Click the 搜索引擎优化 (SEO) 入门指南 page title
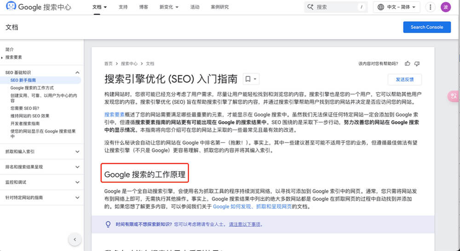The image size is (460, 251). [171, 79]
